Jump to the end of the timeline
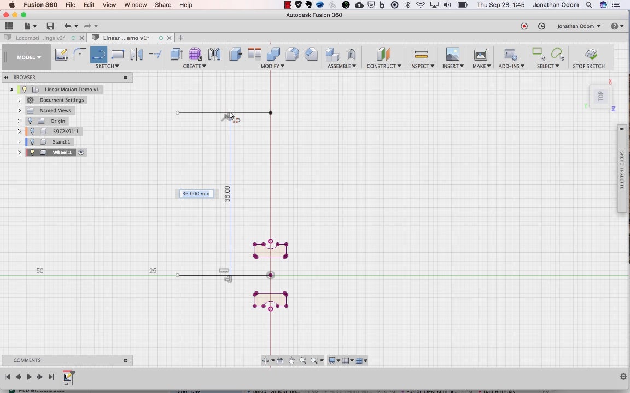The width and height of the screenshot is (630, 393). pyautogui.click(x=51, y=377)
